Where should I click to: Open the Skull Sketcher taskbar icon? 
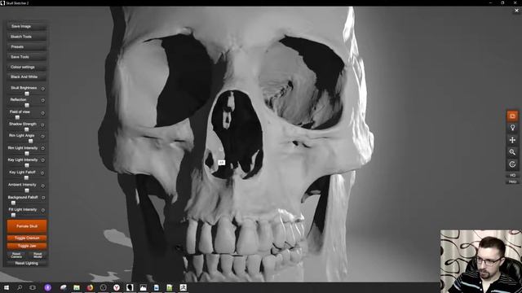pos(130,287)
